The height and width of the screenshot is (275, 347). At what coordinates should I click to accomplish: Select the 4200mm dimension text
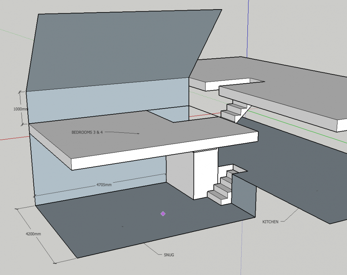(x=33, y=234)
